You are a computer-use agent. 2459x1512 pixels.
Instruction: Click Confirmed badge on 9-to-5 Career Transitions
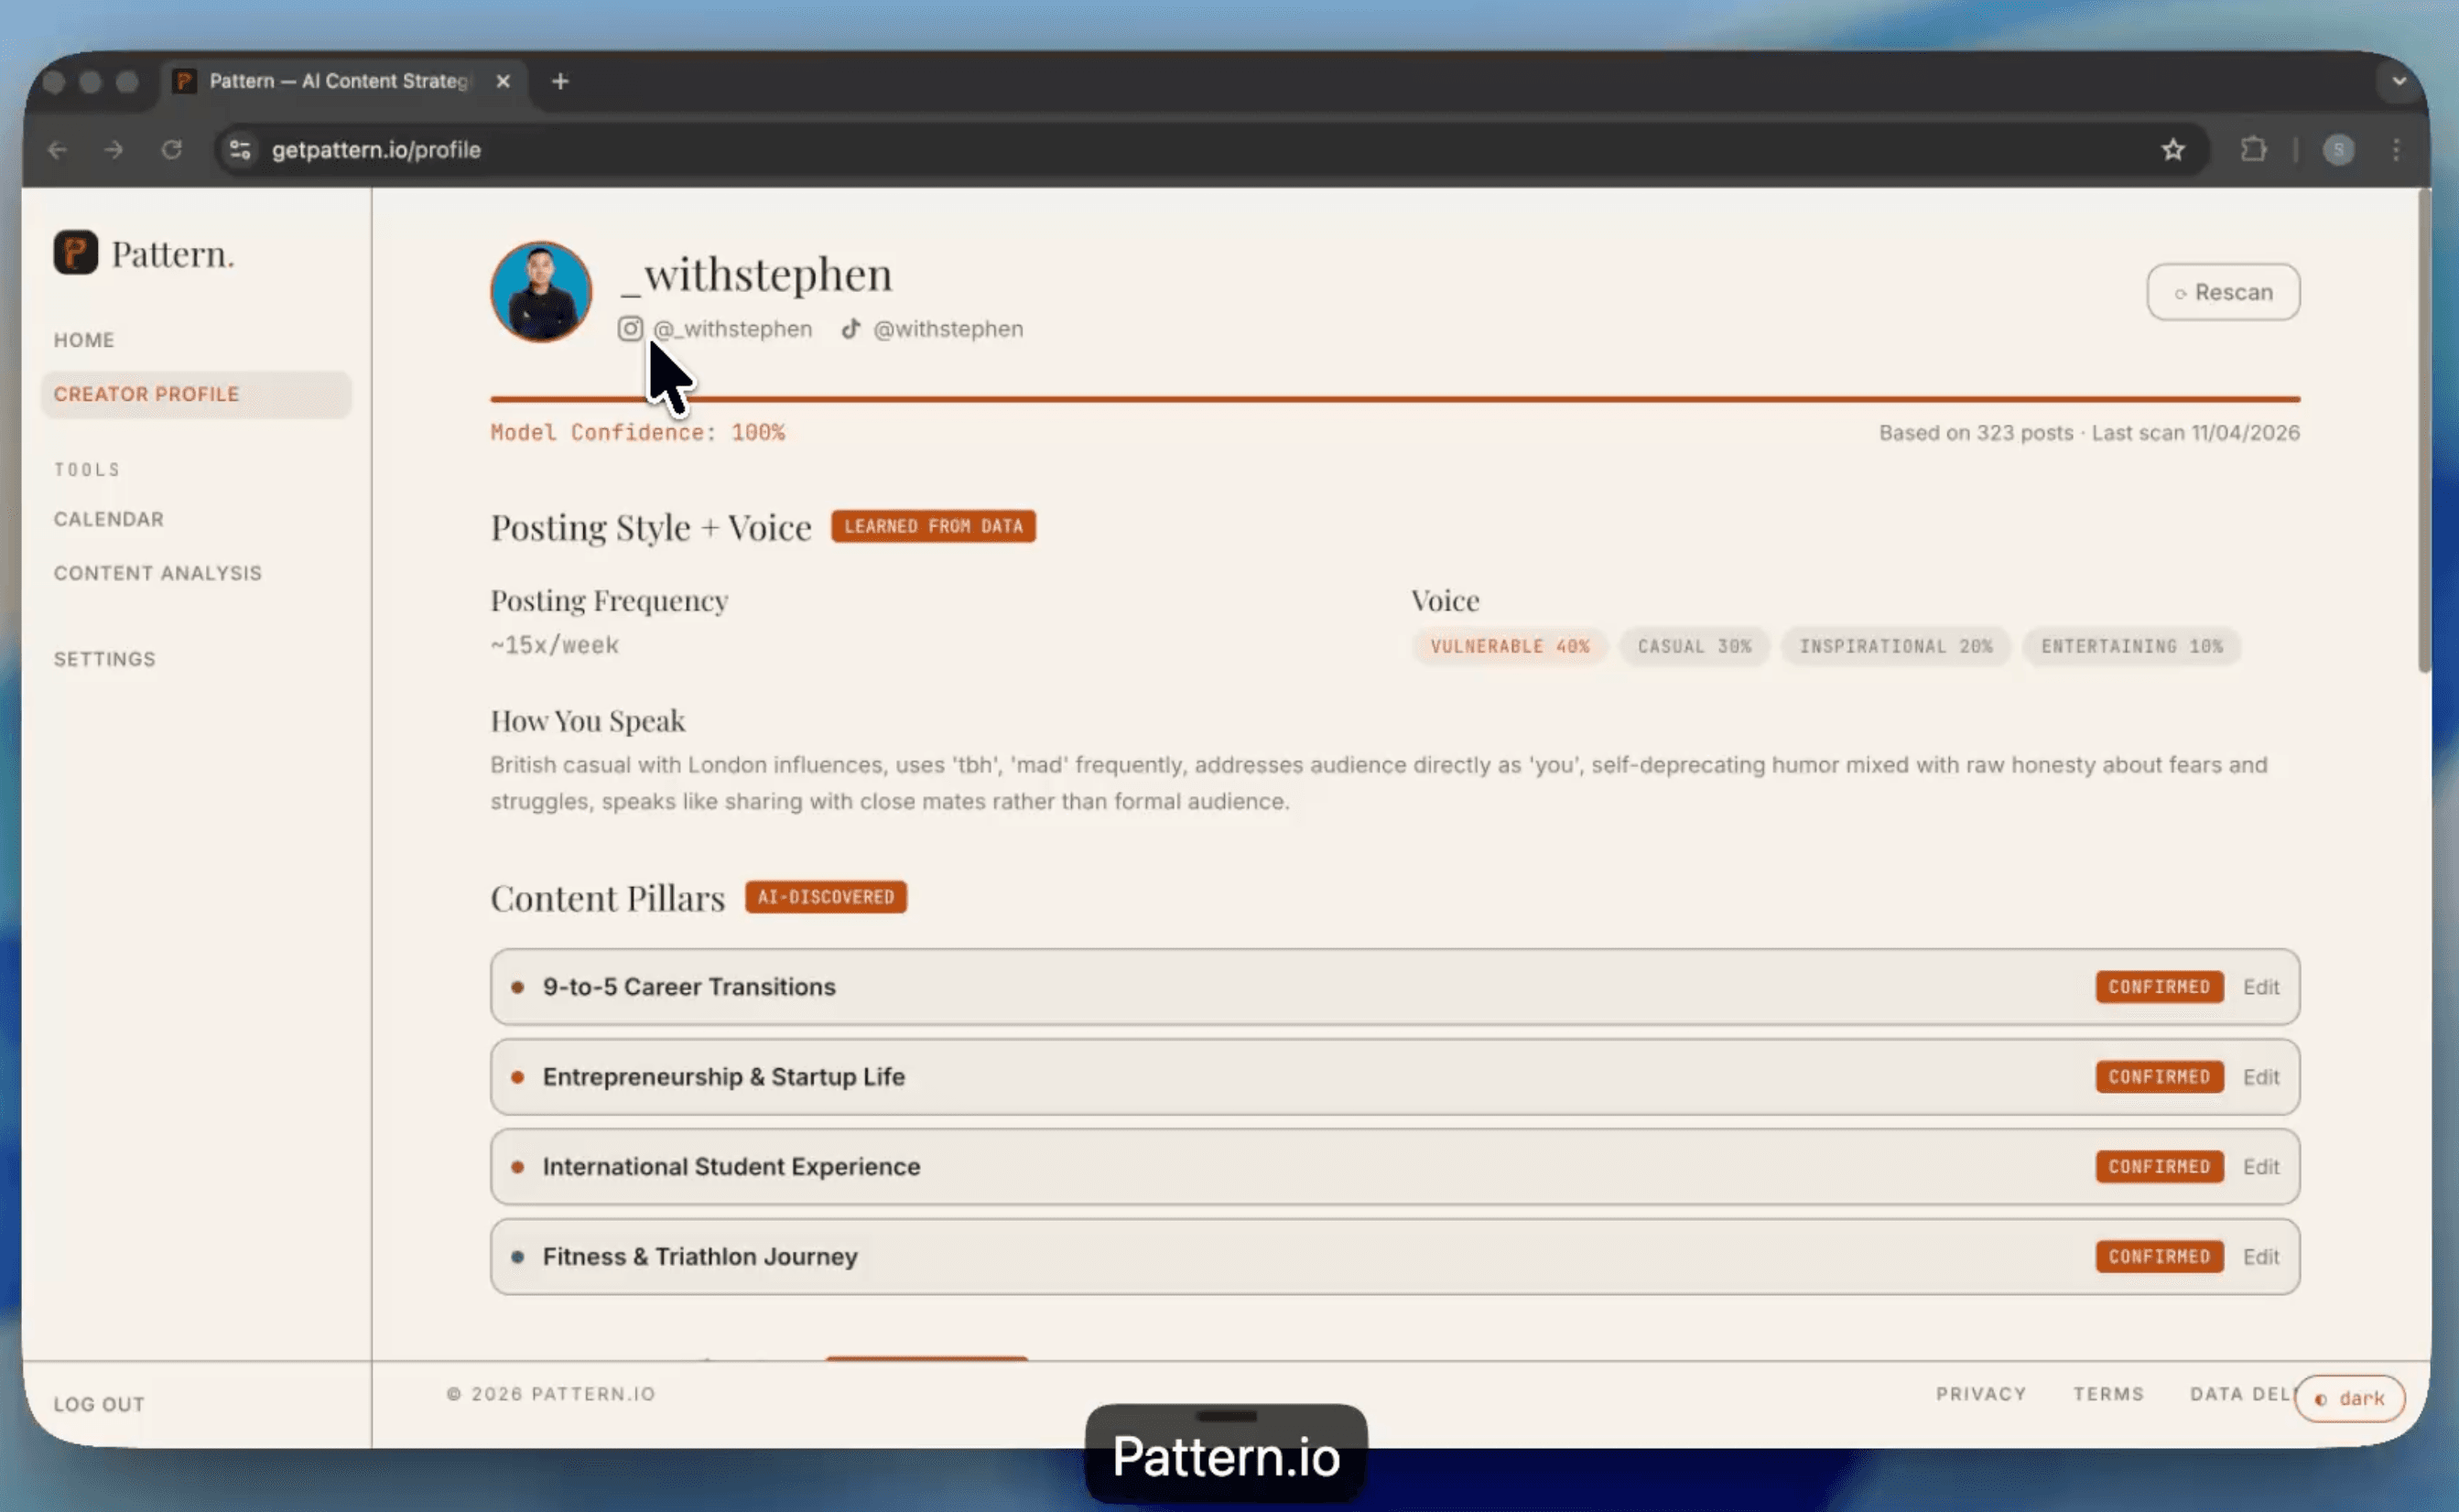[2160, 987]
